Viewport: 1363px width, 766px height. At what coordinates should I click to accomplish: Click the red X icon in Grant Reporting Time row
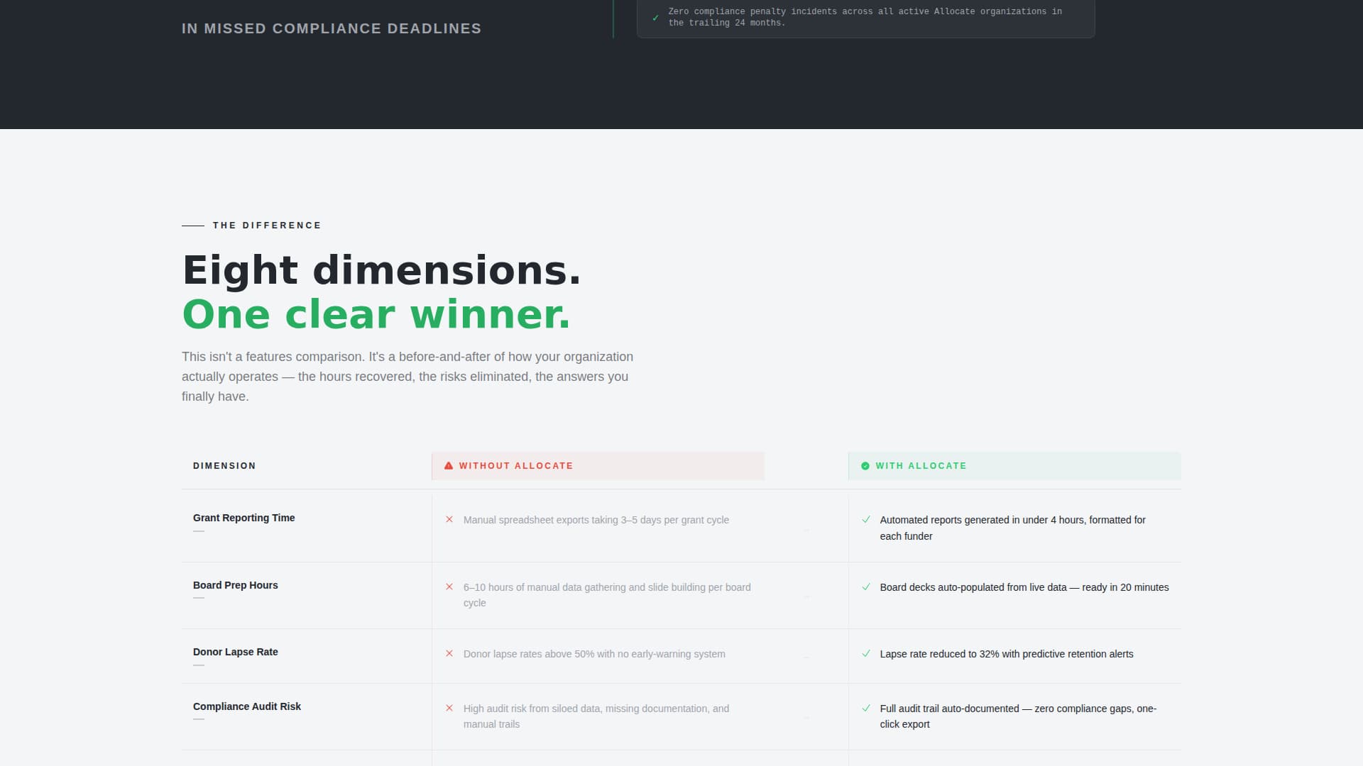[449, 519]
